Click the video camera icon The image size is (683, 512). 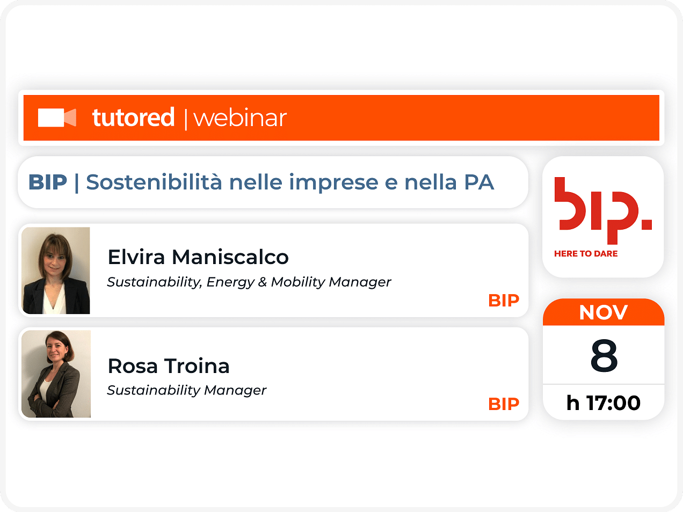coord(57,118)
